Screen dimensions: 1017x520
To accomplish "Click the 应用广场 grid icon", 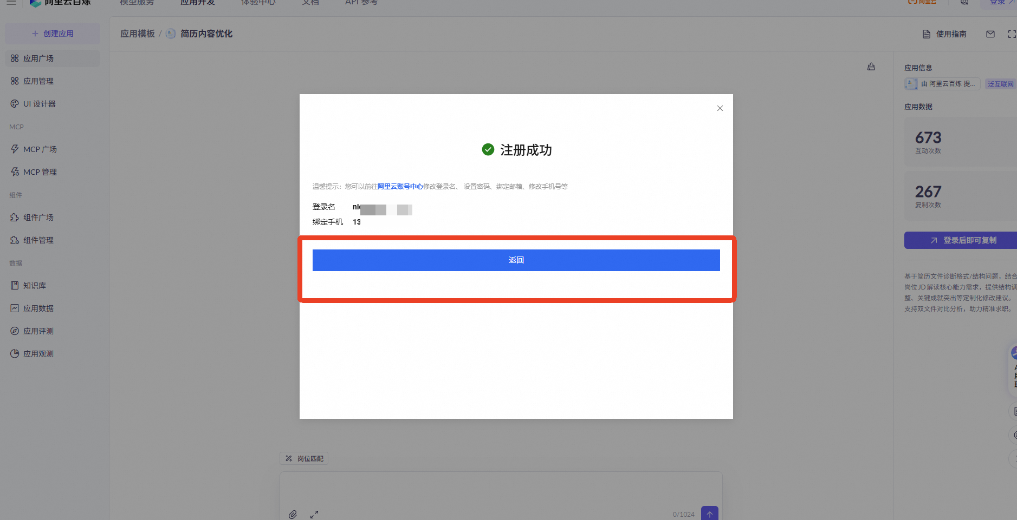I will 15,58.
